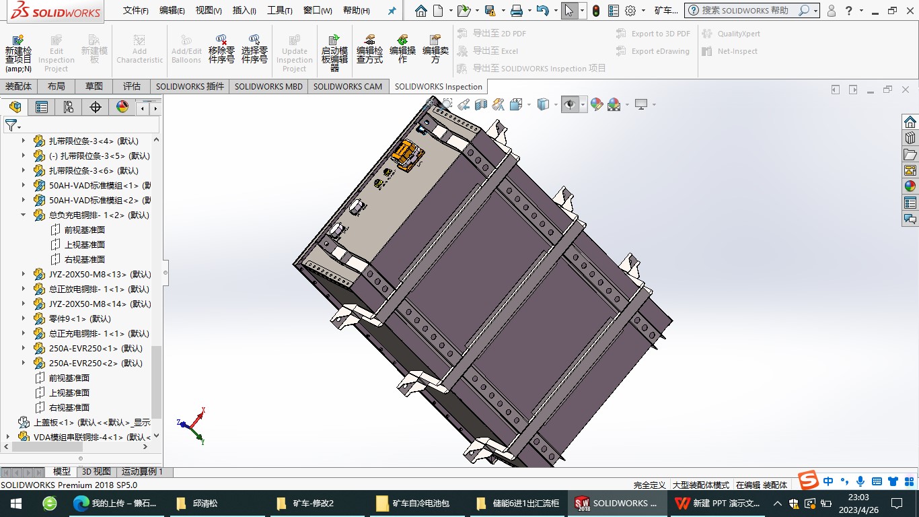Open the Options gear icon

tap(630, 11)
